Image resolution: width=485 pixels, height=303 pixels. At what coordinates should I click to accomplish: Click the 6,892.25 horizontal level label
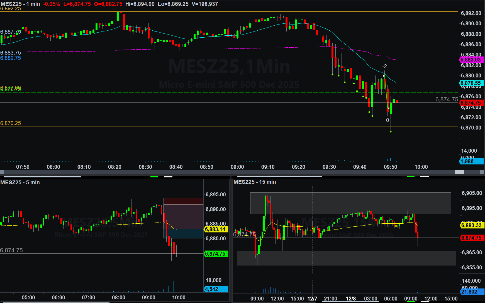pyautogui.click(x=11, y=9)
